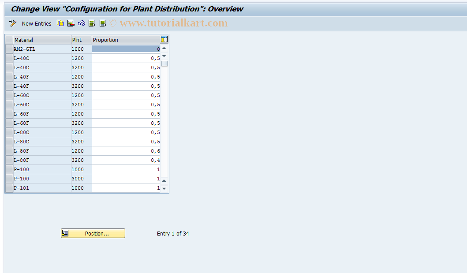
Task: Click the Delete entry icon
Action: 71,23
